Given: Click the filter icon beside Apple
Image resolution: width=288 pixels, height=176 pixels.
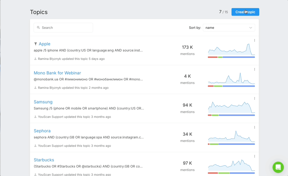Looking at the screenshot, I should pos(35,44).
